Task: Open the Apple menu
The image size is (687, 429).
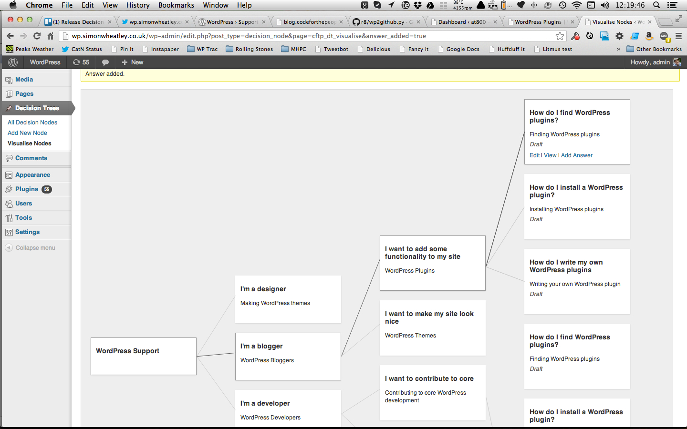Action: click(13, 5)
